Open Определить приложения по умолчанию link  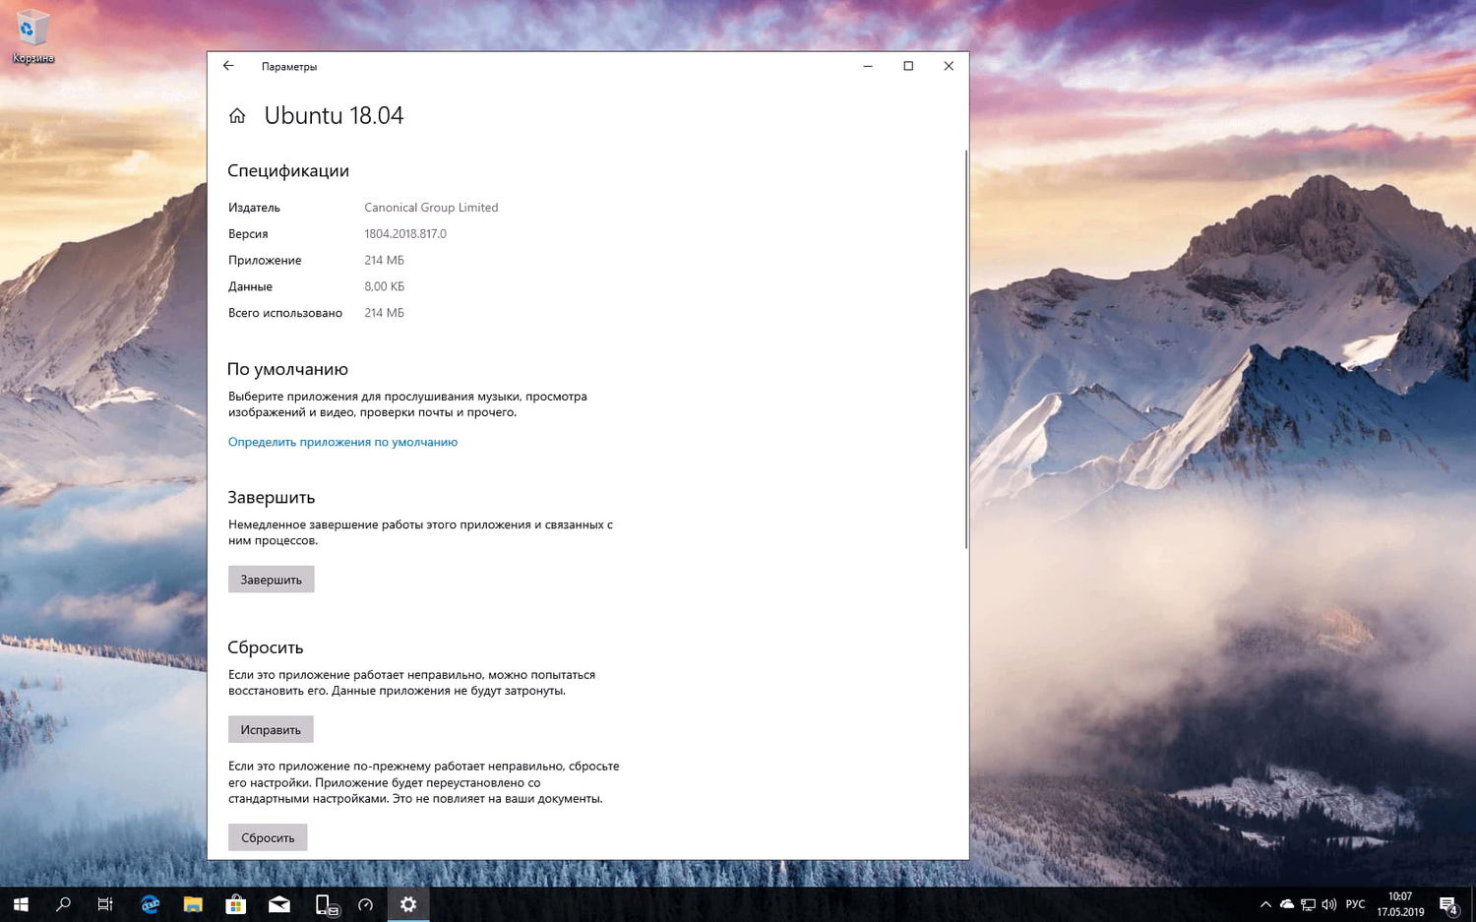coord(342,442)
